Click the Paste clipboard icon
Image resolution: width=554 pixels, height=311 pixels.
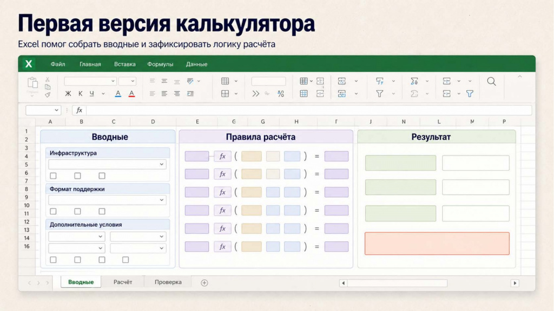click(x=32, y=83)
